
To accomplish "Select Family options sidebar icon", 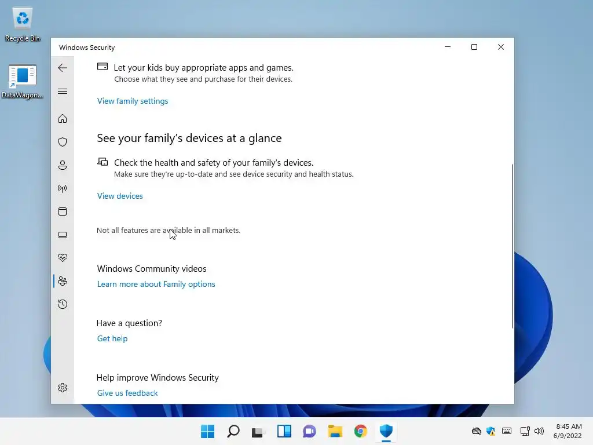I will pos(63,281).
